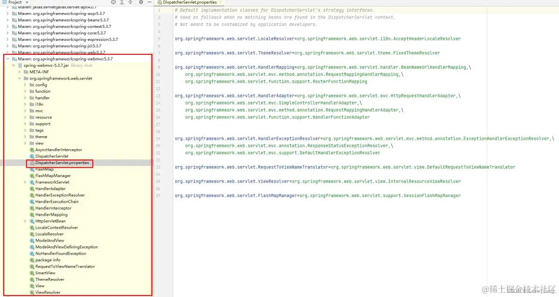Click the class icon beside ModelAndView
The image size is (559, 297).
point(32,241)
